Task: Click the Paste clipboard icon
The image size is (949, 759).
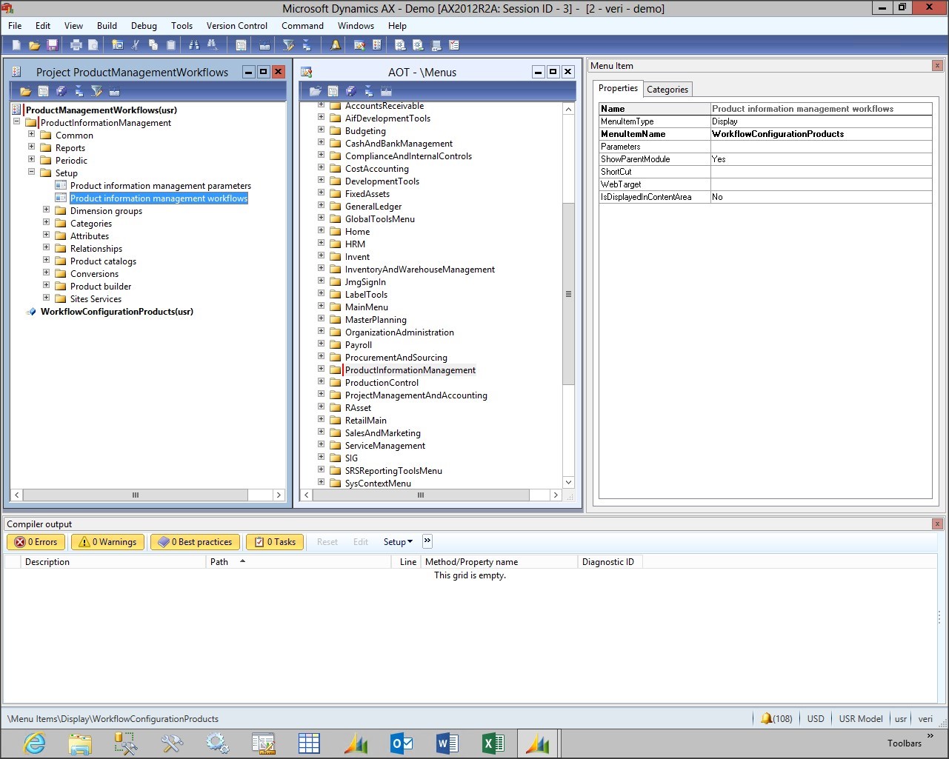Action: [171, 45]
